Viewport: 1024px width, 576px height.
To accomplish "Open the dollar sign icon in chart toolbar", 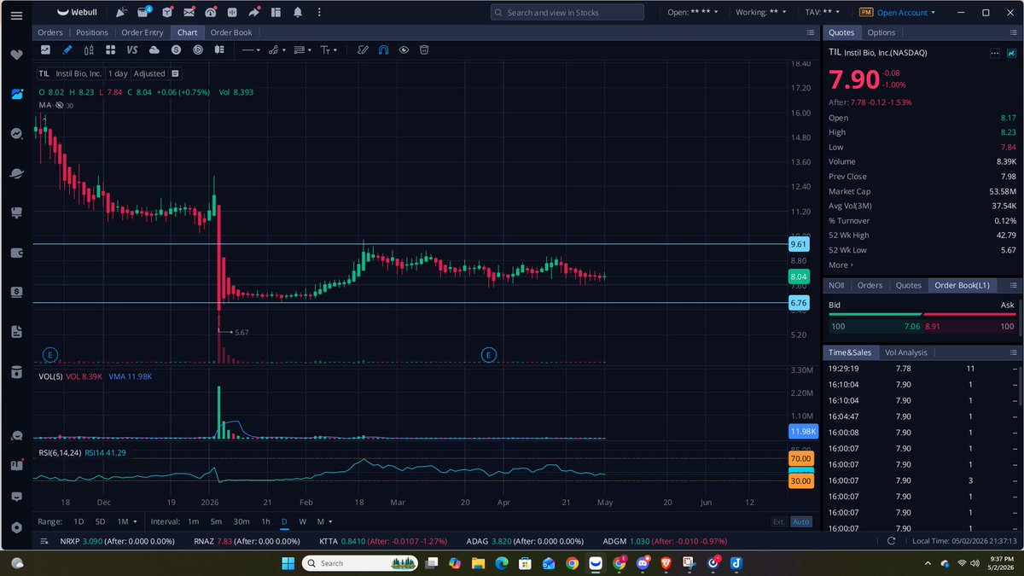I will tap(176, 50).
